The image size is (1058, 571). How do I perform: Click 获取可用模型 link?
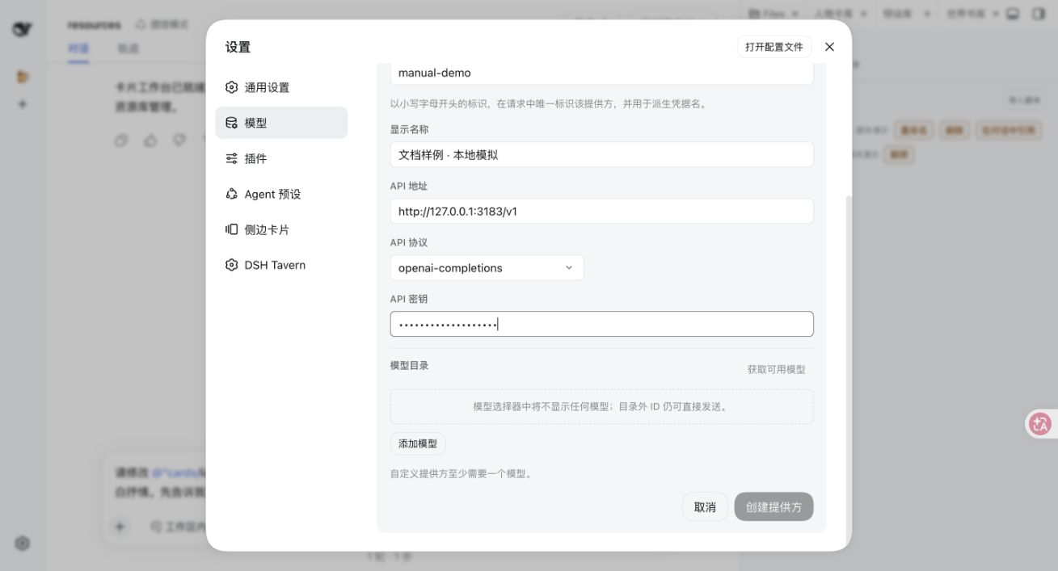pyautogui.click(x=776, y=369)
